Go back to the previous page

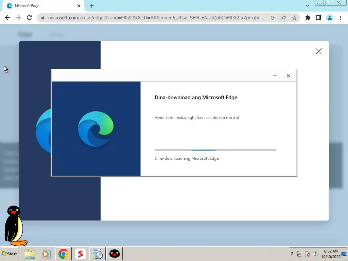coord(7,18)
